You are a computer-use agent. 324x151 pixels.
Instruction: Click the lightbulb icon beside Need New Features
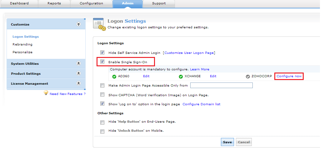click(x=46, y=93)
